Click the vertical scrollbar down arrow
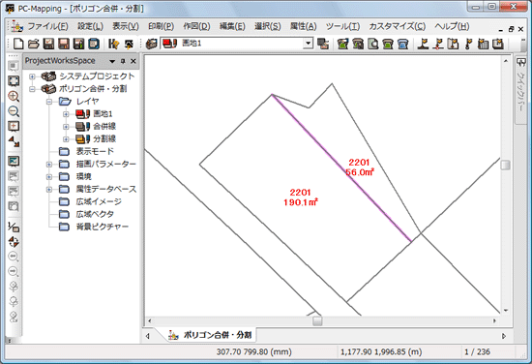Image resolution: width=532 pixels, height=364 pixels. point(506,311)
